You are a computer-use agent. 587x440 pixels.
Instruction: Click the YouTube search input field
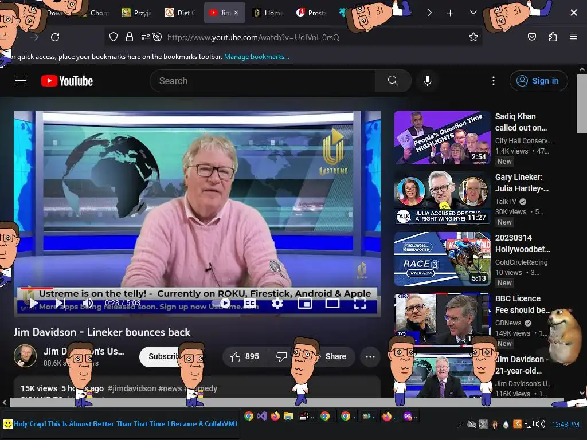(263, 81)
